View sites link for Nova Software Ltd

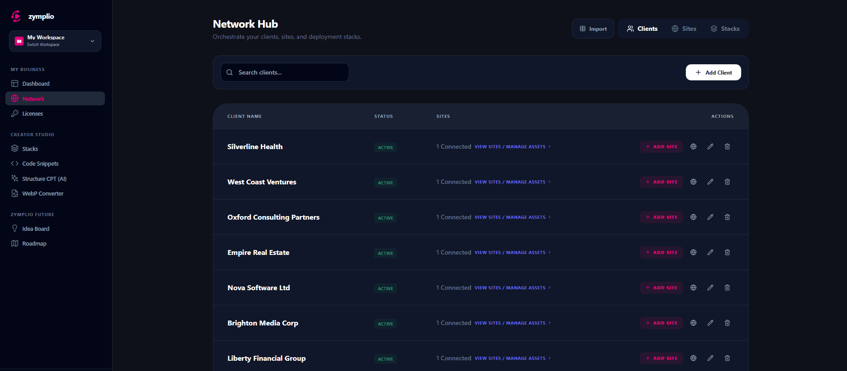[513, 288]
